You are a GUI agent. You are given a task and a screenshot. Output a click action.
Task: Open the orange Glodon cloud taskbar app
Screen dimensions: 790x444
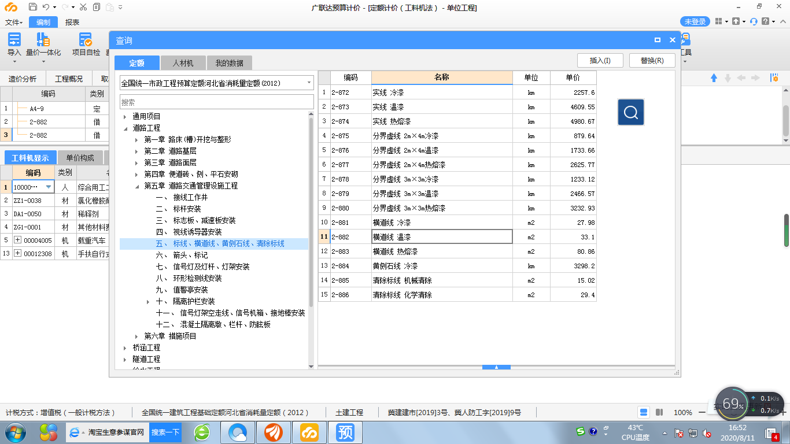(310, 432)
